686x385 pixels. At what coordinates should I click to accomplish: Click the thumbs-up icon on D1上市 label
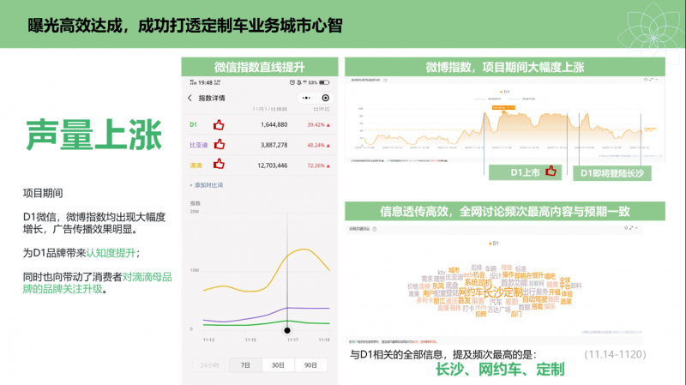click(551, 171)
